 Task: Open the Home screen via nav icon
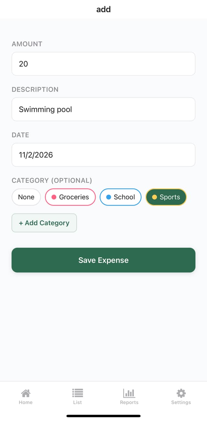(x=26, y=393)
